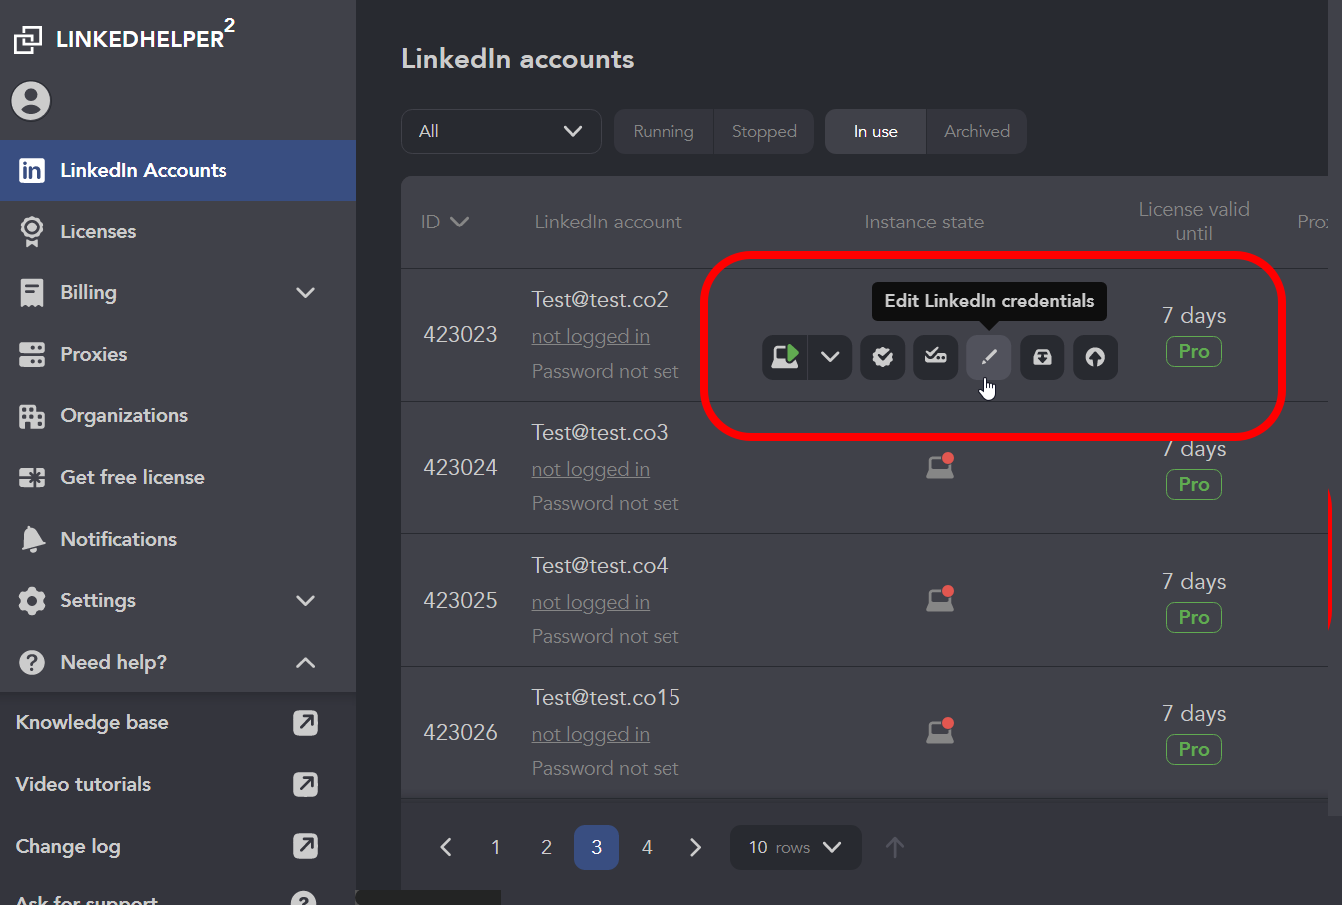Viewport: 1342px width, 905px height.
Task: Open LinkedIn Accounts in the sidebar
Action: click(178, 171)
